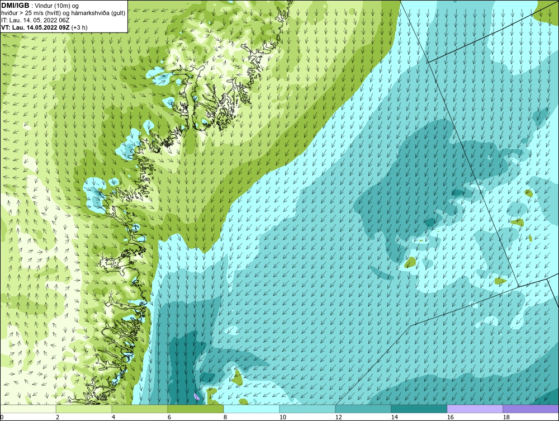Click the pale green 2–4 m/s legend swatch
The image size is (559, 421).
[84, 409]
